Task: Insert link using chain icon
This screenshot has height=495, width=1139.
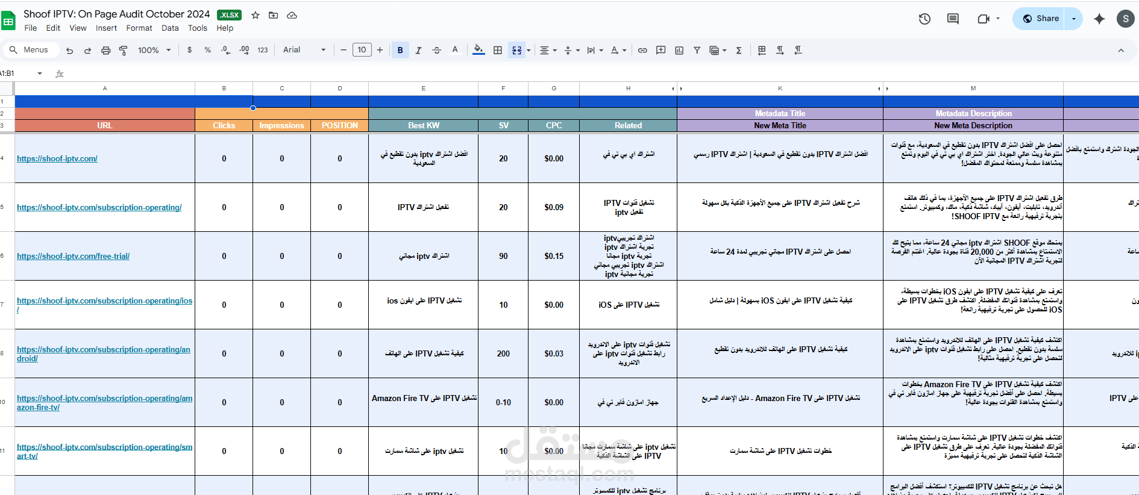Action: (x=642, y=50)
